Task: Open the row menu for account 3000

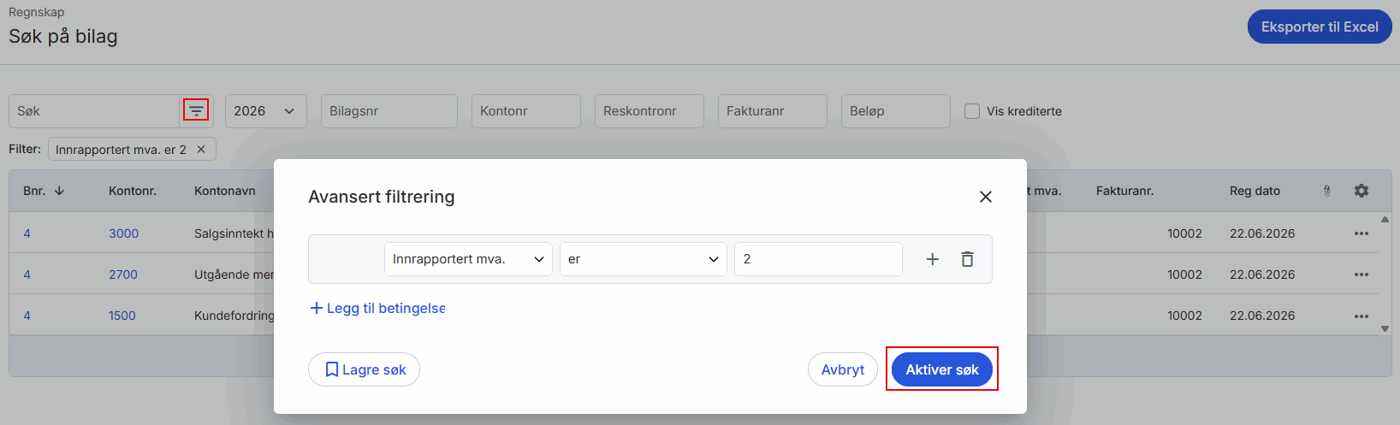Action: (1361, 233)
